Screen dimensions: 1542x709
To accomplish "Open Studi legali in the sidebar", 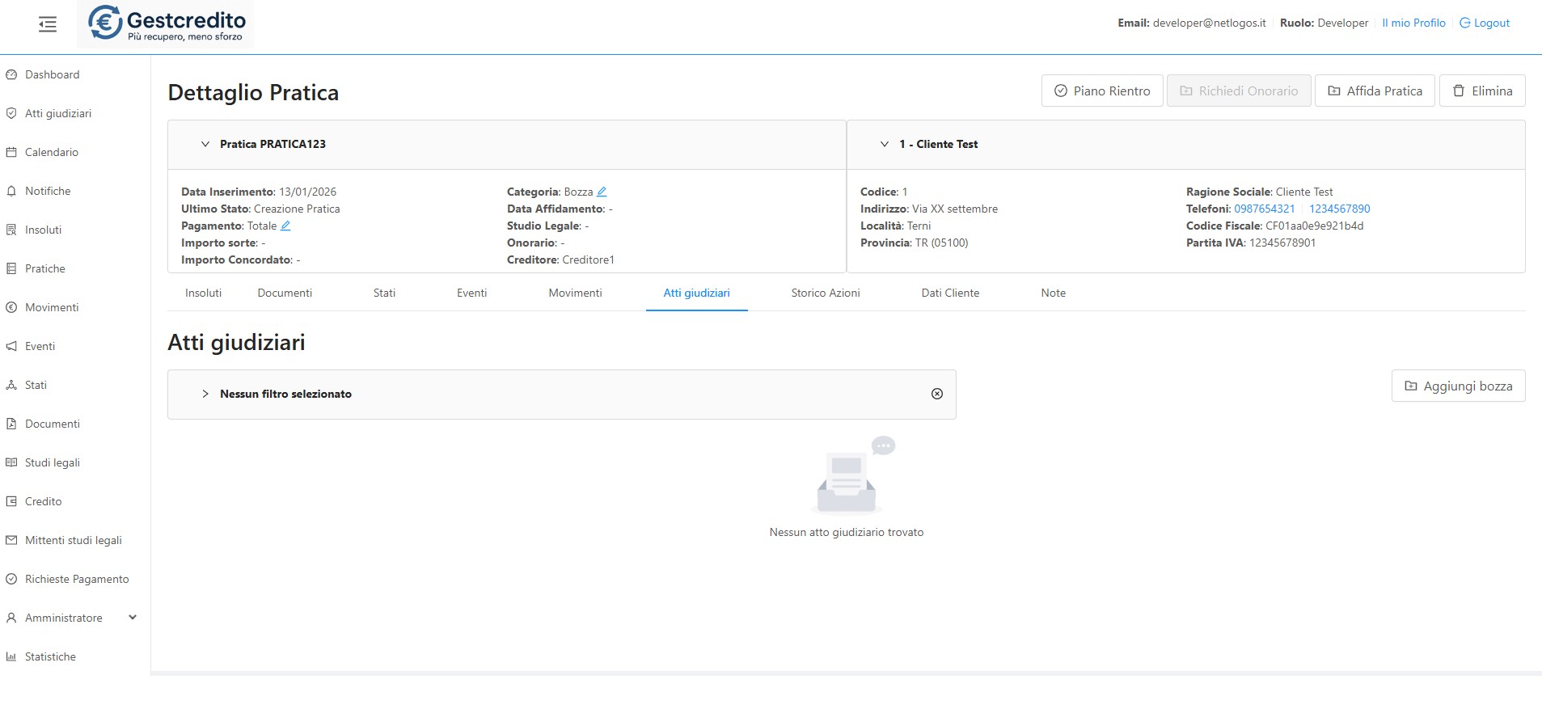I will pos(53,462).
